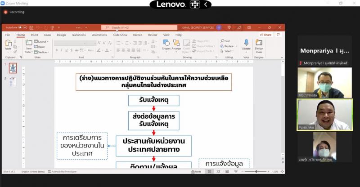Expand the Select dropdown

point(227,51)
